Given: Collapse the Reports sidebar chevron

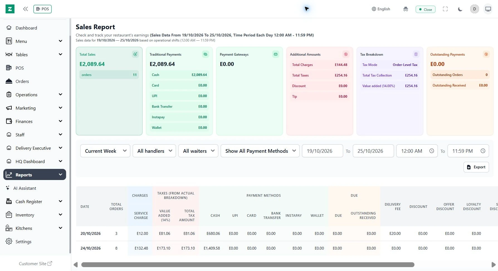Looking at the screenshot, I should pos(60,175).
